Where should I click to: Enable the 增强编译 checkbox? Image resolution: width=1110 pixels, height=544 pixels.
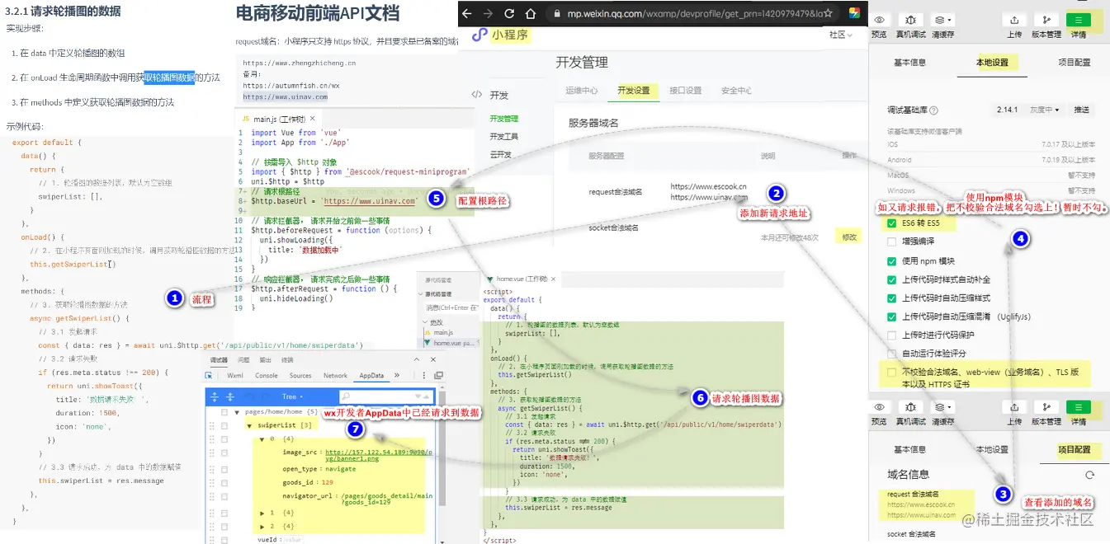891,242
